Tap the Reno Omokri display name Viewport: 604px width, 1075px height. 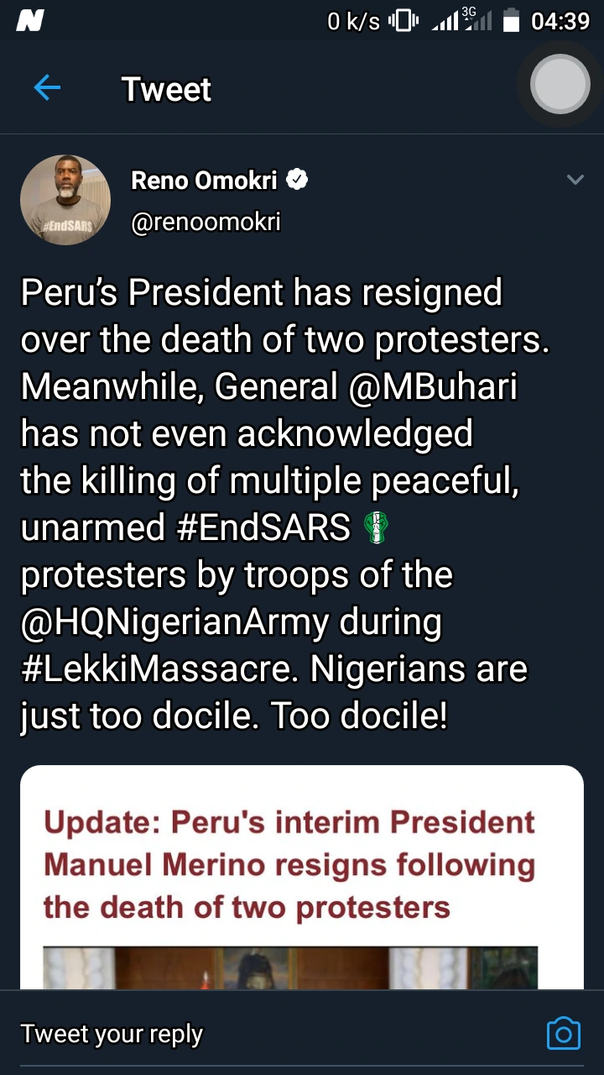204,180
